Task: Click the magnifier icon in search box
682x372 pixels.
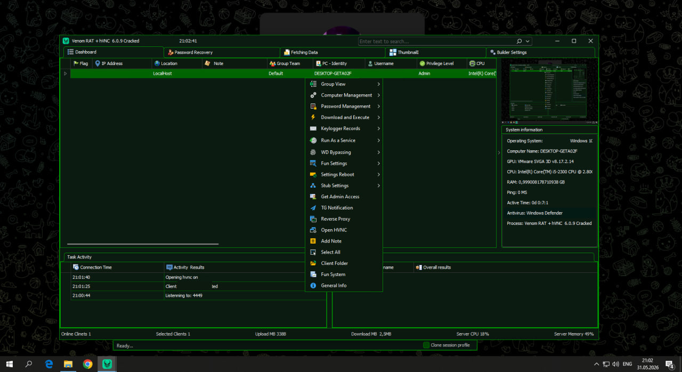Action: pyautogui.click(x=519, y=41)
